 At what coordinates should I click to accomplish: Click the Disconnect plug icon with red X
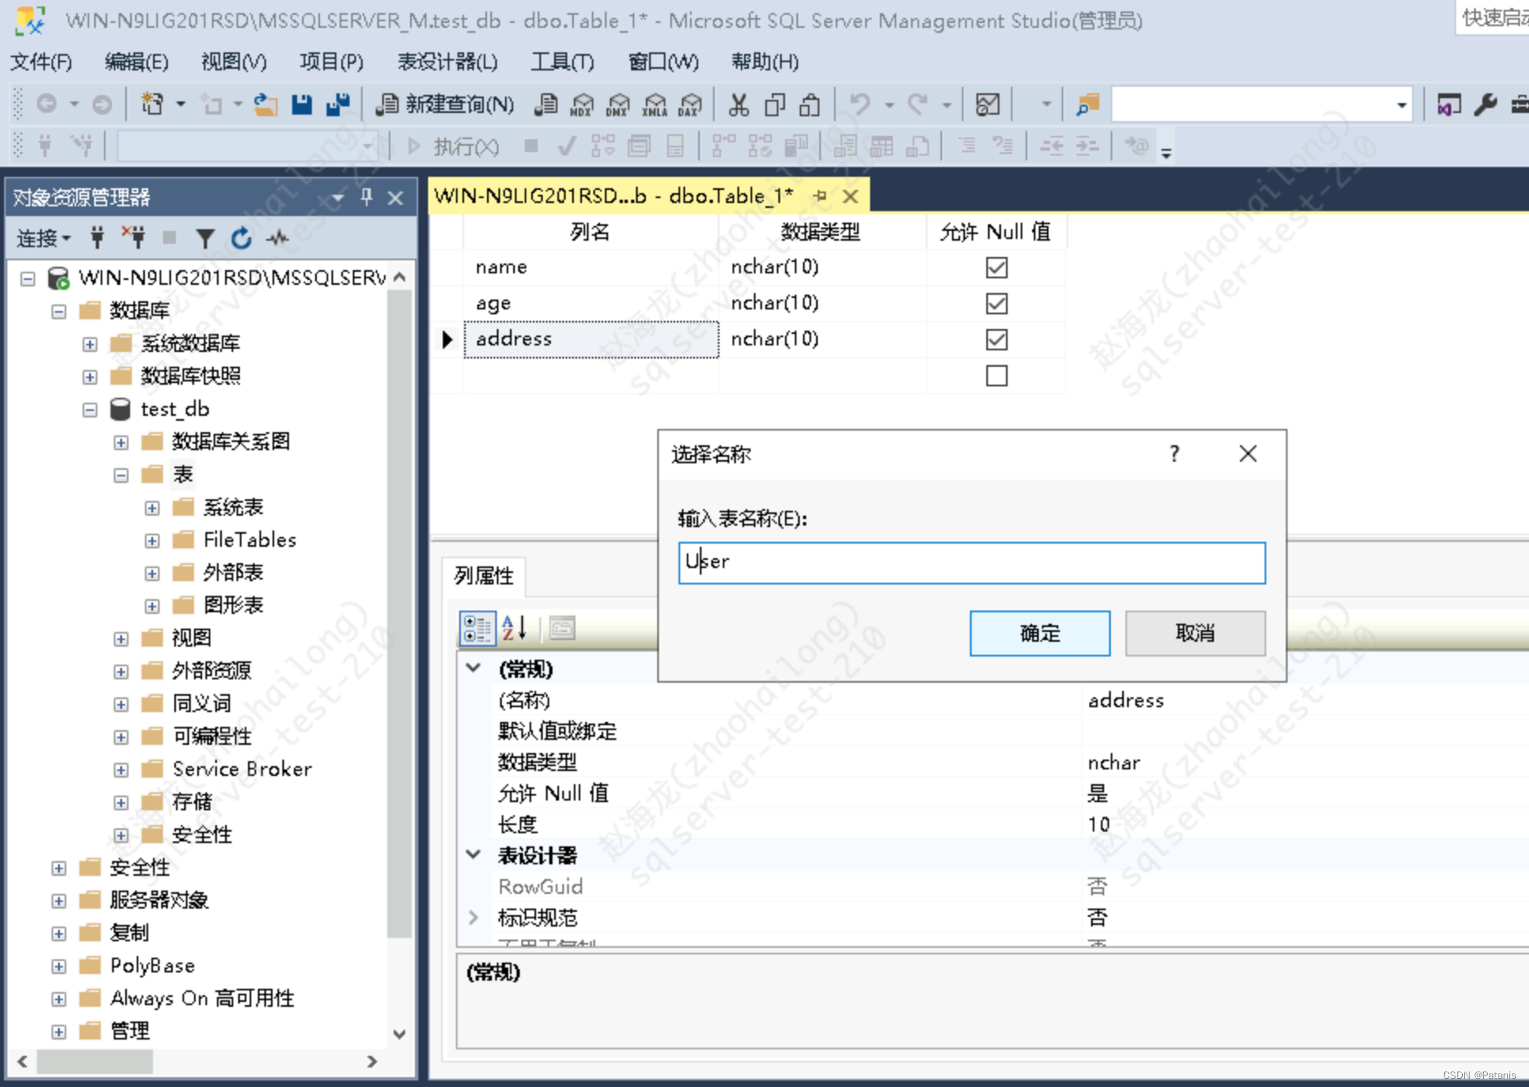(x=133, y=238)
